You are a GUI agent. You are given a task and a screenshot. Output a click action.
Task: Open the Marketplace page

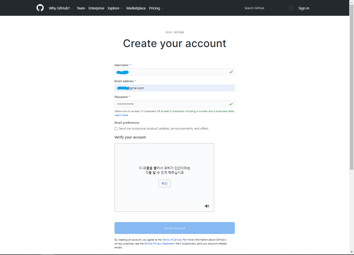click(136, 8)
